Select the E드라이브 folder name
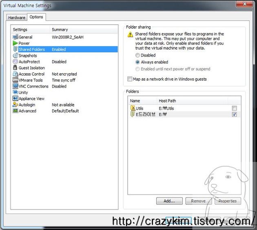The width and height of the screenshot is (257, 230). [146, 114]
